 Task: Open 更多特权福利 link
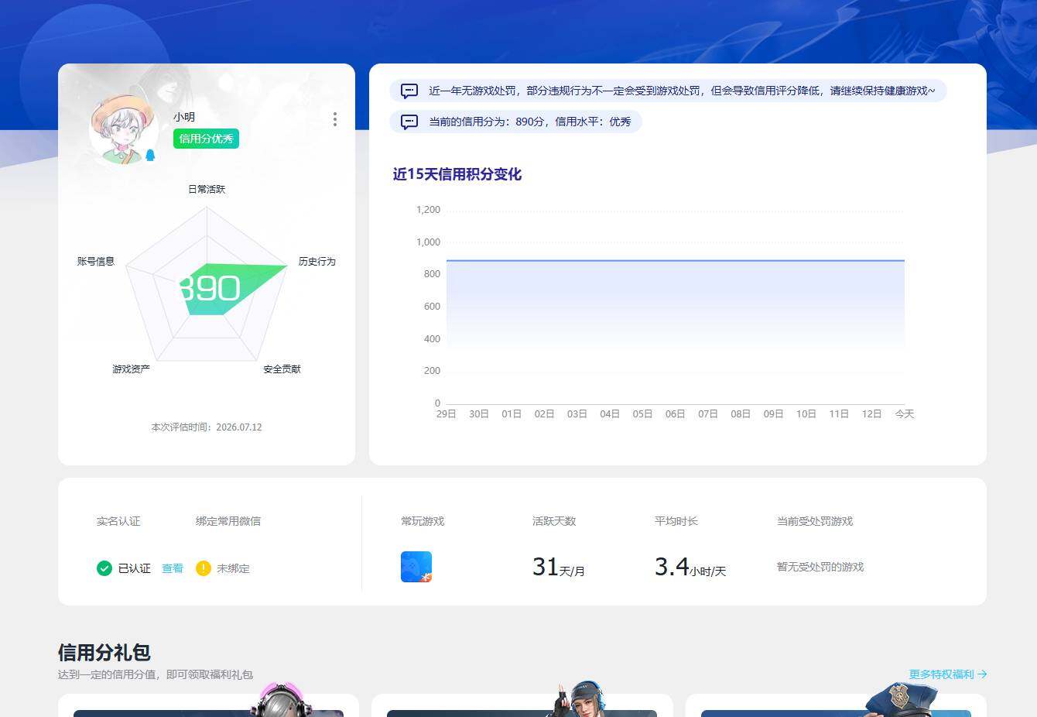pyautogui.click(x=948, y=674)
